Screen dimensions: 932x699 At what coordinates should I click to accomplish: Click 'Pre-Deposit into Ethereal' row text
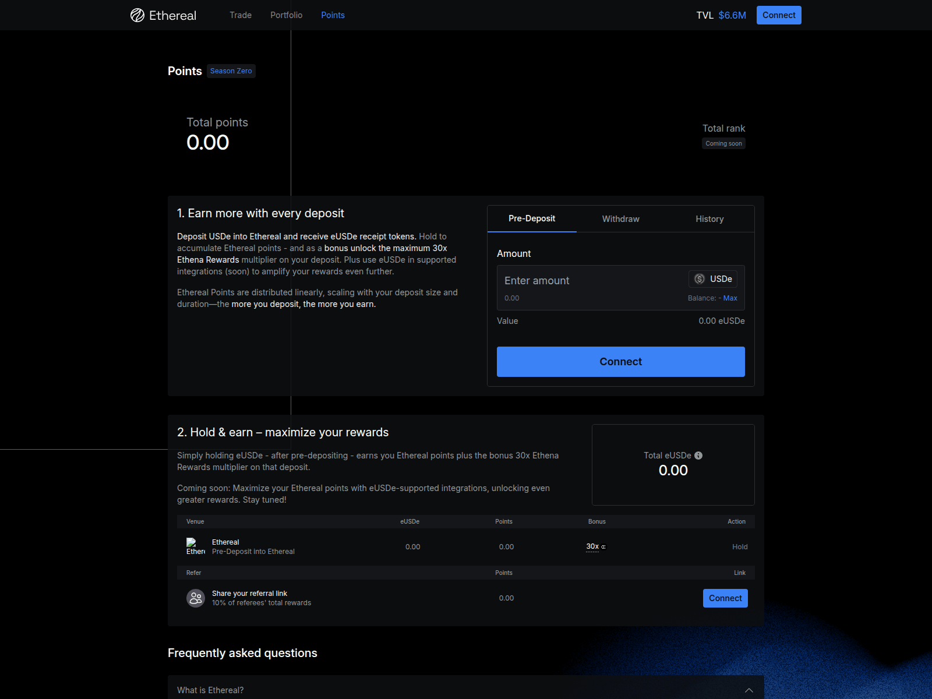pos(253,552)
